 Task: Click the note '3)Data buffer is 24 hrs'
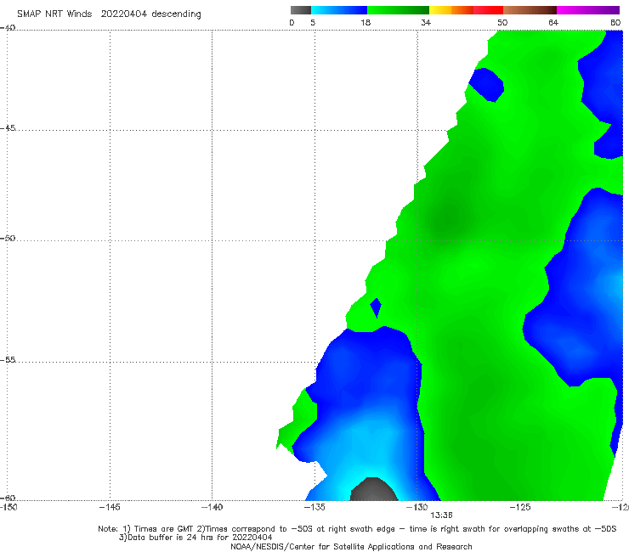195,538
